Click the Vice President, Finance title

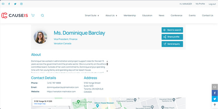66,39
